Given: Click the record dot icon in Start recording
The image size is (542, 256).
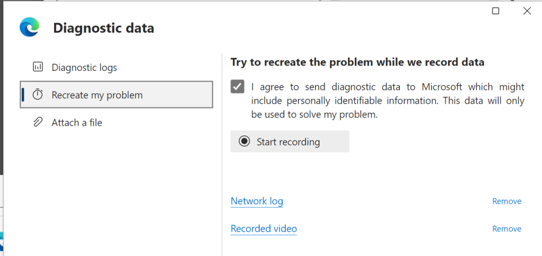Looking at the screenshot, I should [244, 141].
